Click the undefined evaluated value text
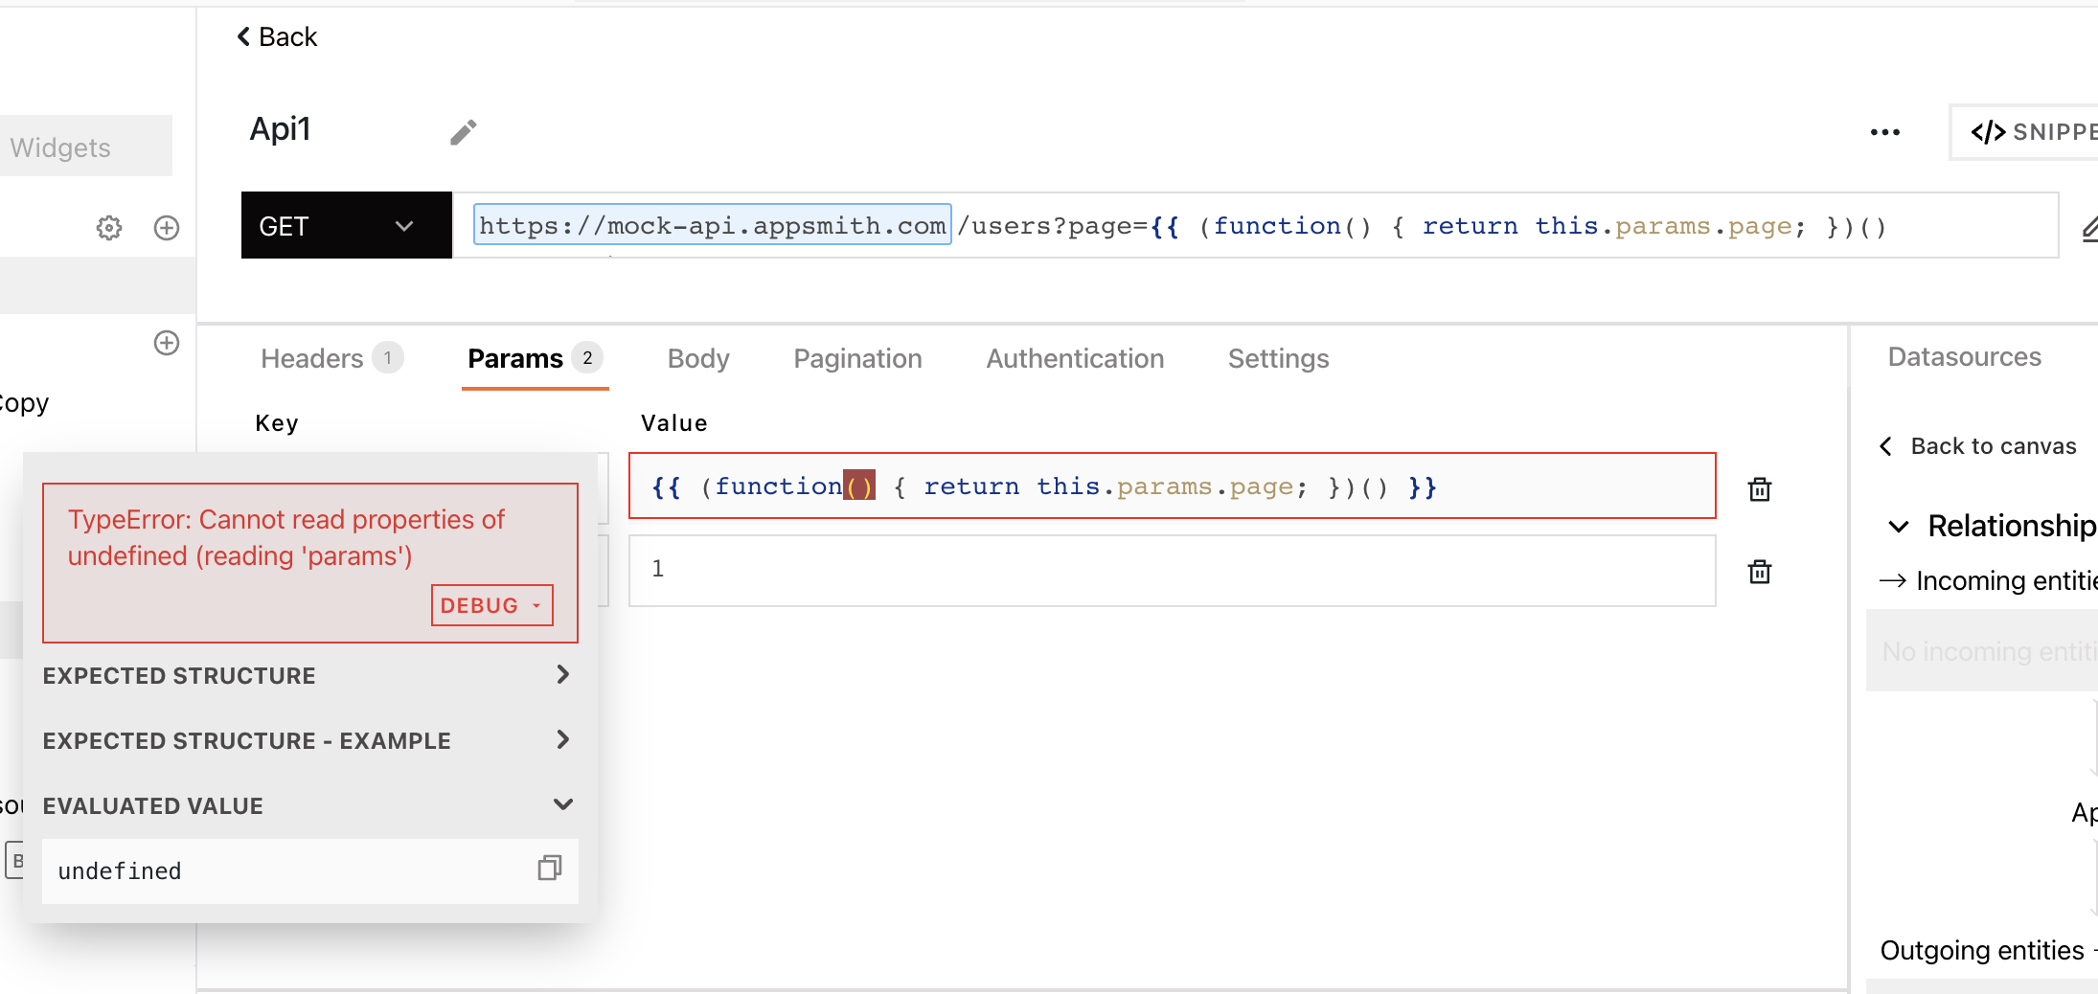 pyautogui.click(x=120, y=870)
